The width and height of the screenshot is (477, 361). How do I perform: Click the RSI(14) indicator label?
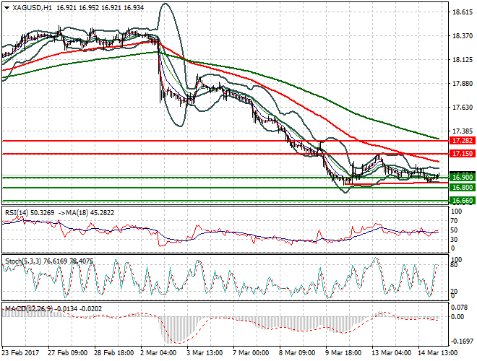pos(18,212)
